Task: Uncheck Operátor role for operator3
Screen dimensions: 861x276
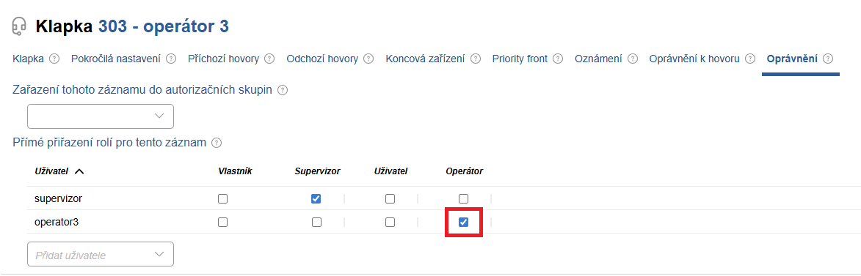Action: (463, 222)
